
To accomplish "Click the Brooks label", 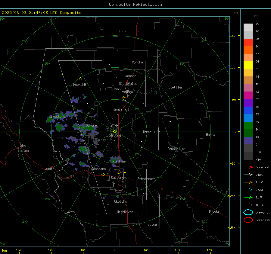I will 214,211.
